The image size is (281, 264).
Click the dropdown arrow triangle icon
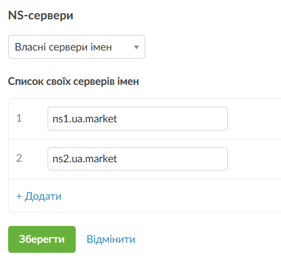136,47
